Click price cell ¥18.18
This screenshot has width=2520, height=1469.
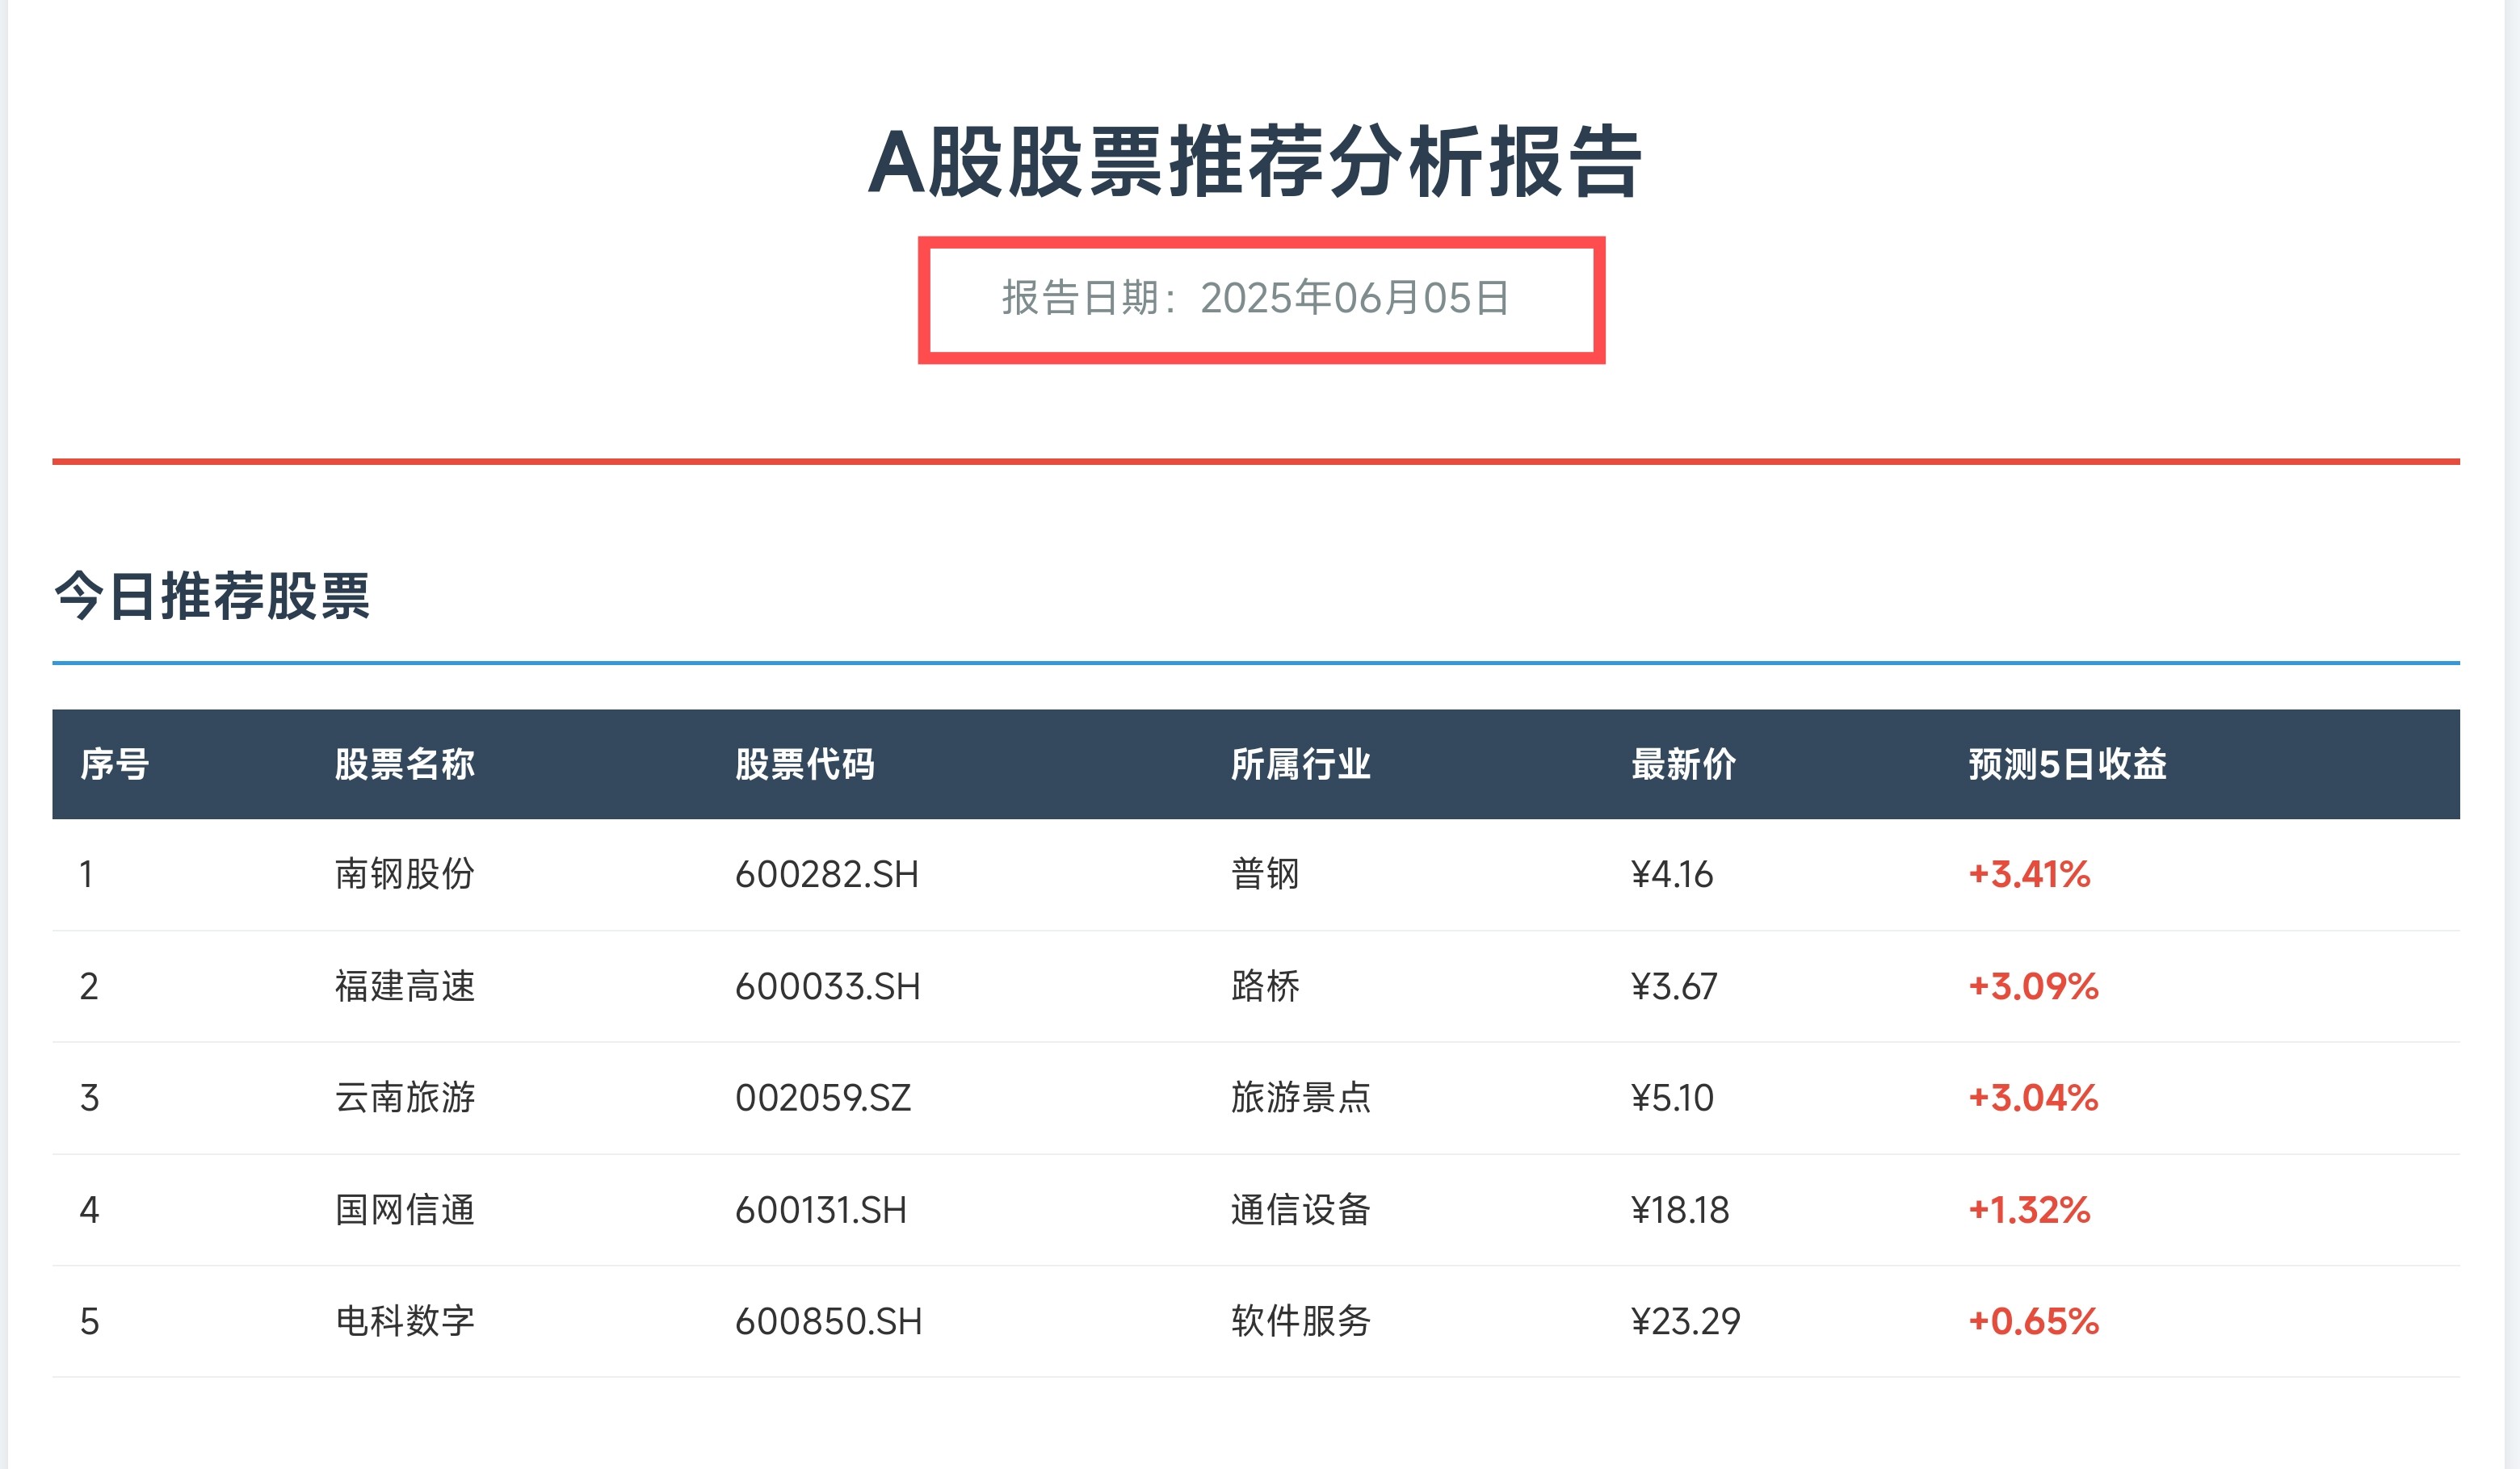[1680, 1210]
